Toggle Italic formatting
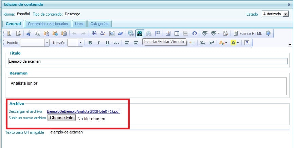294x148 pixels. (98, 43)
